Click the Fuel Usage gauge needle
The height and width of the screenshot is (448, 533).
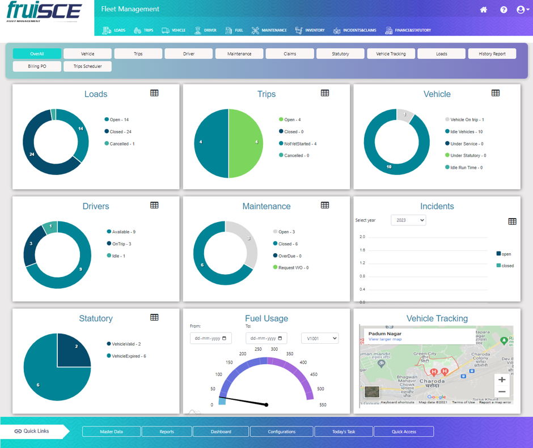[243, 401]
